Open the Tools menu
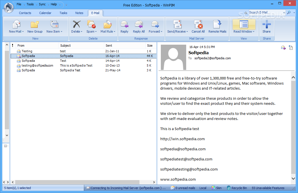Viewport: 298px width, 193px height. [x=30, y=4]
